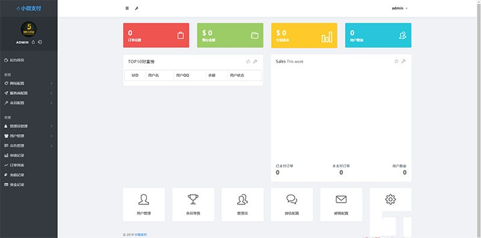Image resolution: width=481 pixels, height=238 pixels.
Task: Go to 后台首页 in the sidebar
Action: (x=28, y=60)
